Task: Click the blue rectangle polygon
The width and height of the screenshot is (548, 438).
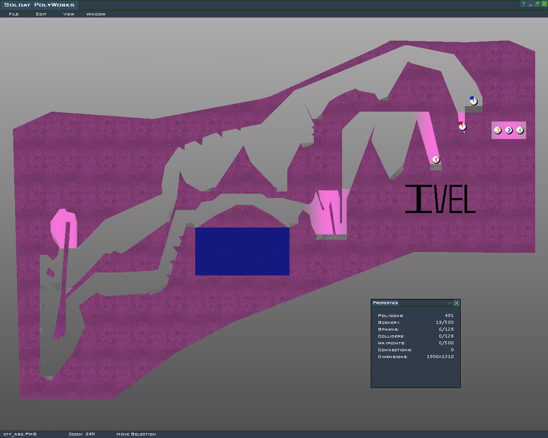Action: click(x=242, y=251)
